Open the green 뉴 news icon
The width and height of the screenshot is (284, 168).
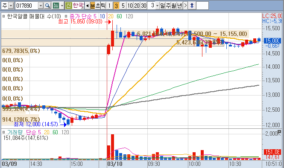tap(56, 6)
